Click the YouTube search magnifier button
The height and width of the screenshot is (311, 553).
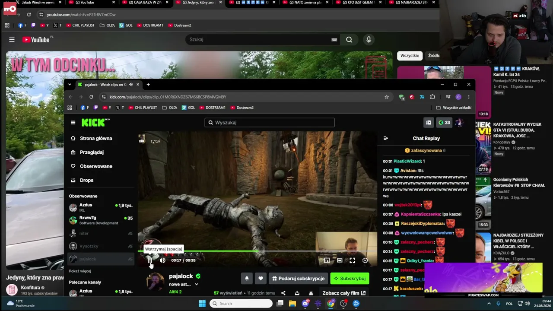[349, 40]
